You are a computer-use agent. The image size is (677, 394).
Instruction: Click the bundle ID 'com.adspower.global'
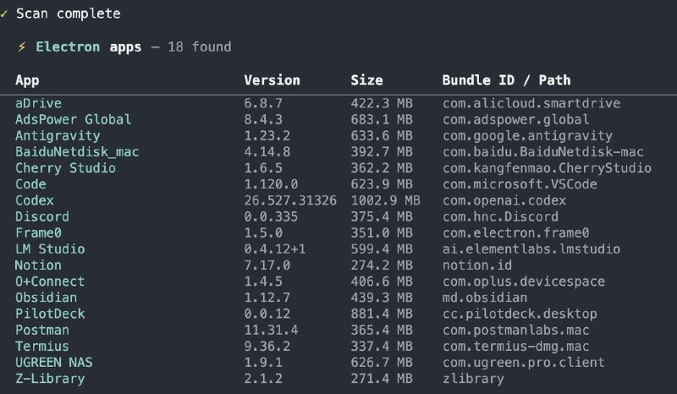pyautogui.click(x=516, y=119)
